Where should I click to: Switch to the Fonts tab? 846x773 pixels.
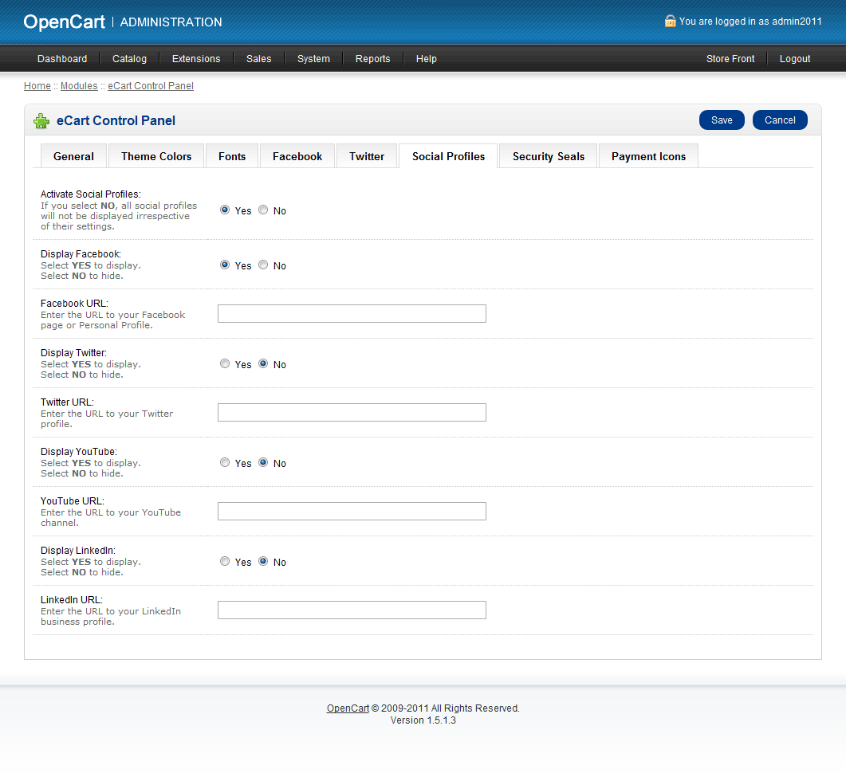[x=232, y=156]
